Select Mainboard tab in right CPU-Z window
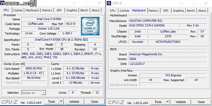The width and height of the screenshot is (212, 106). tap(139, 10)
